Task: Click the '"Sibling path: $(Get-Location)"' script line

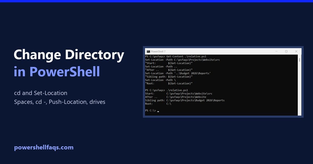Action: click(169, 77)
